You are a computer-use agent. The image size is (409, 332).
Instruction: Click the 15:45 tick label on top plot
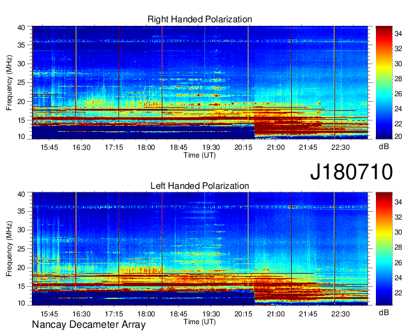49,147
